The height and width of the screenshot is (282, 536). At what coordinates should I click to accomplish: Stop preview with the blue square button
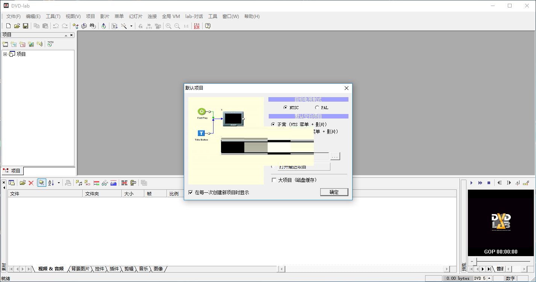pos(489,183)
